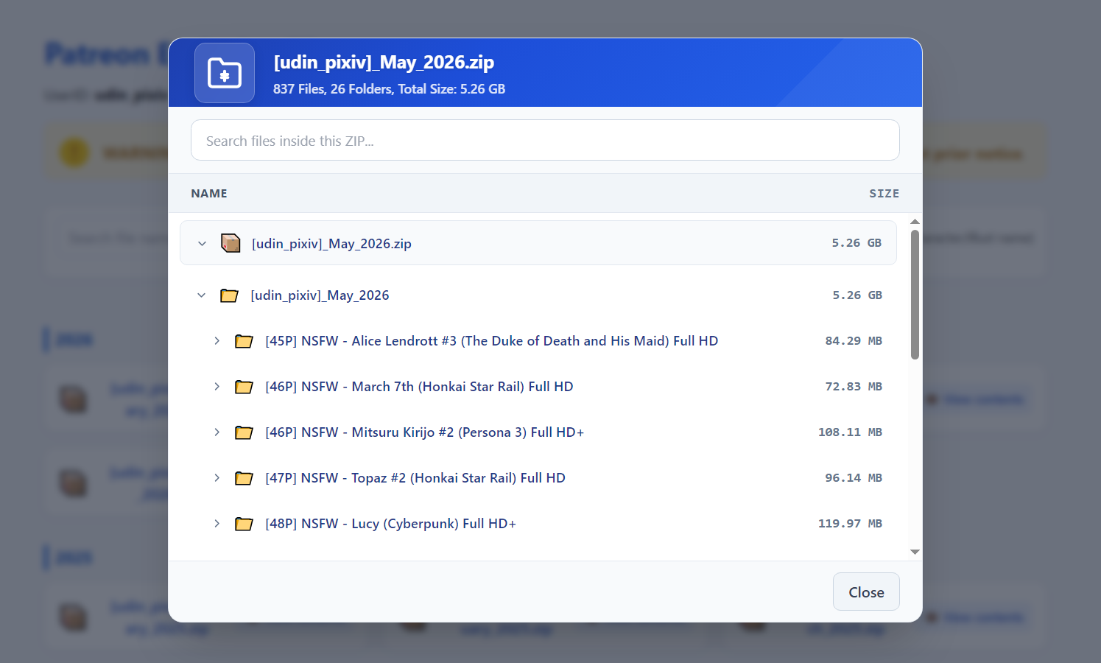Expand the Mitsuru Kirijo #2 folder chevron
The width and height of the screenshot is (1101, 663).
click(217, 432)
